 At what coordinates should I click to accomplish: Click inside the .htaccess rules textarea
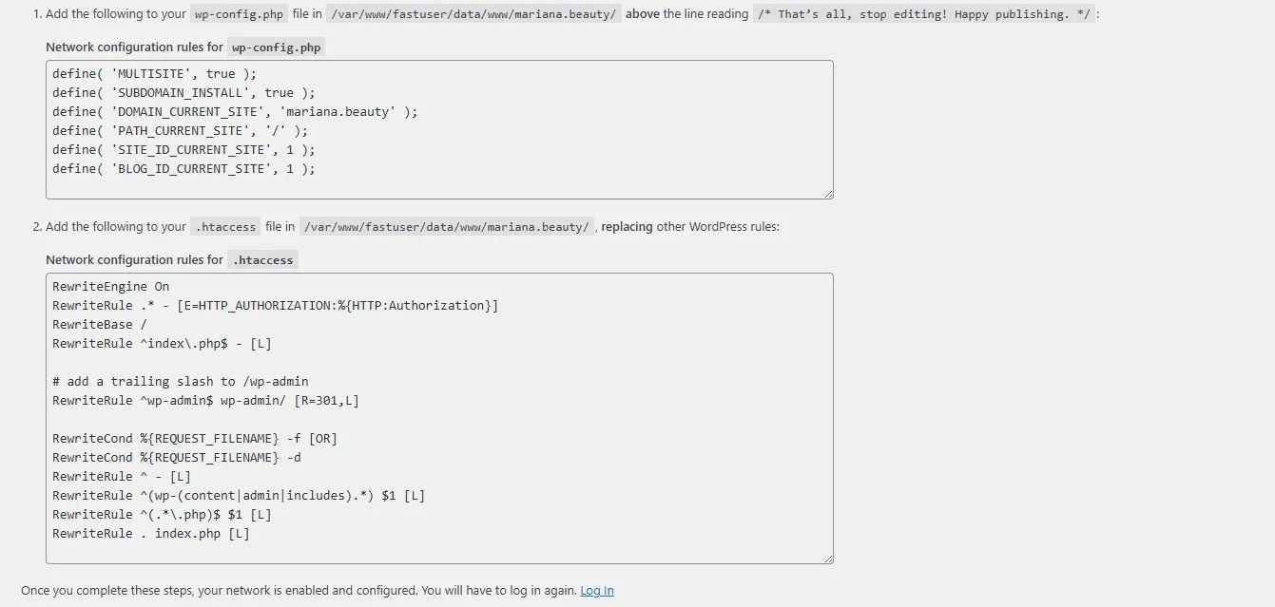click(x=437, y=418)
